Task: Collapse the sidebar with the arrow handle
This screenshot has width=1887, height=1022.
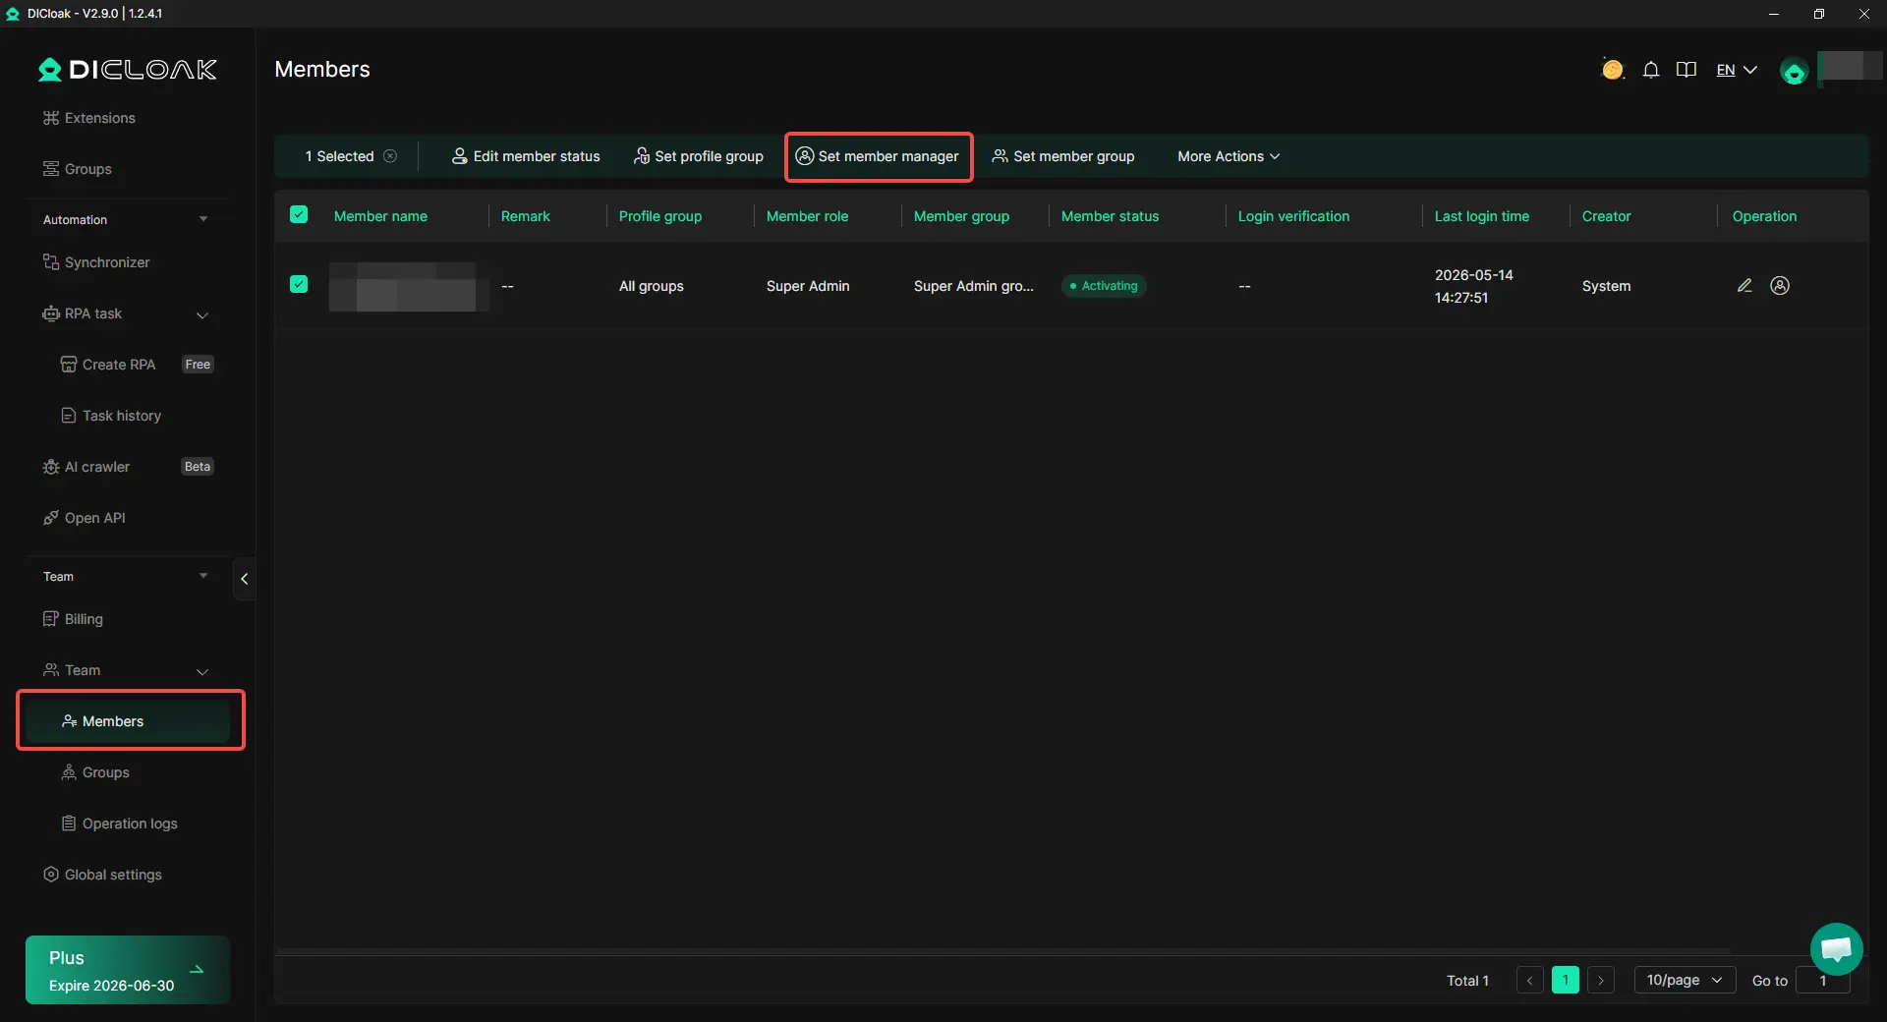Action: coord(244,579)
